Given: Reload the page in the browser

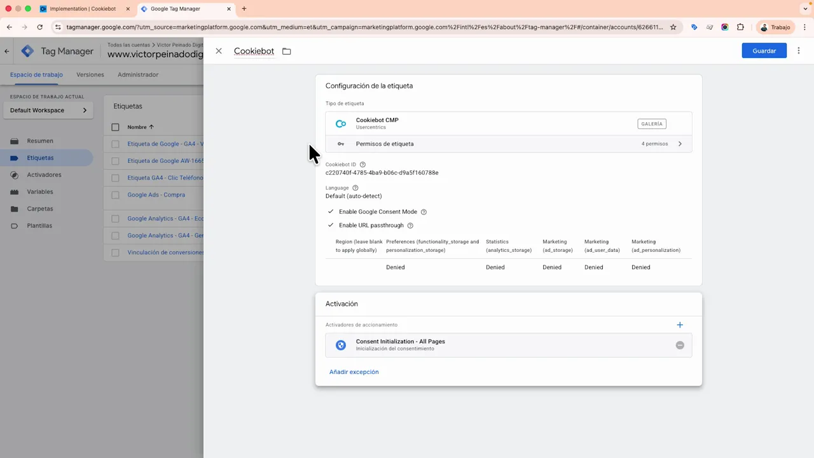Looking at the screenshot, I should coord(40,27).
